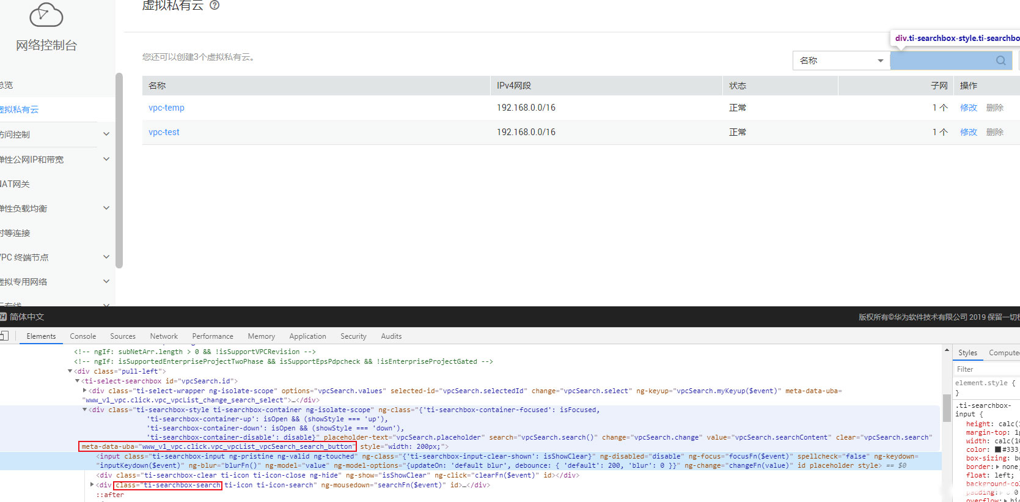Click the subnet count of vpc-test
1020x502 pixels.
click(x=940, y=132)
